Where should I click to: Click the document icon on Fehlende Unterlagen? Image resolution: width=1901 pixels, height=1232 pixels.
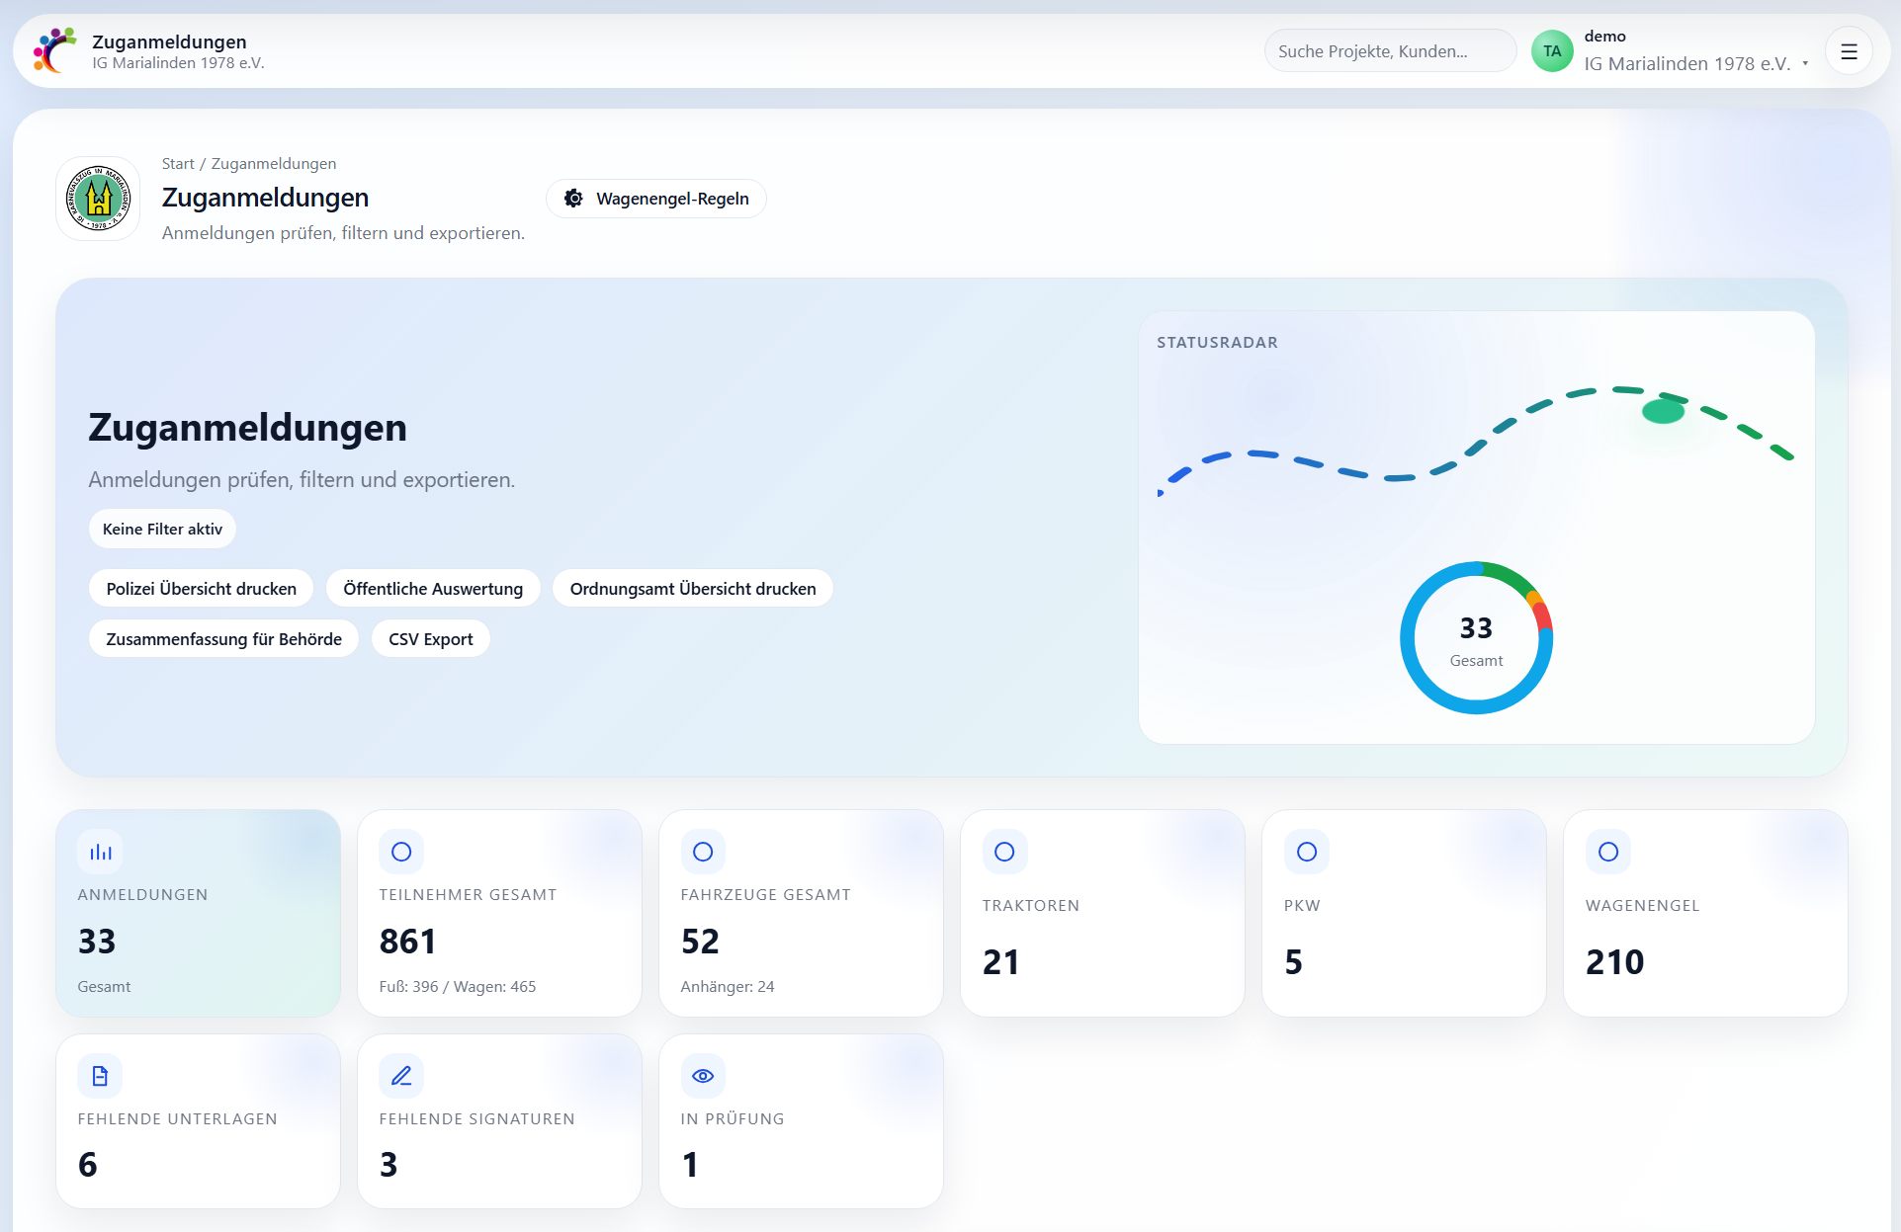pyautogui.click(x=100, y=1076)
